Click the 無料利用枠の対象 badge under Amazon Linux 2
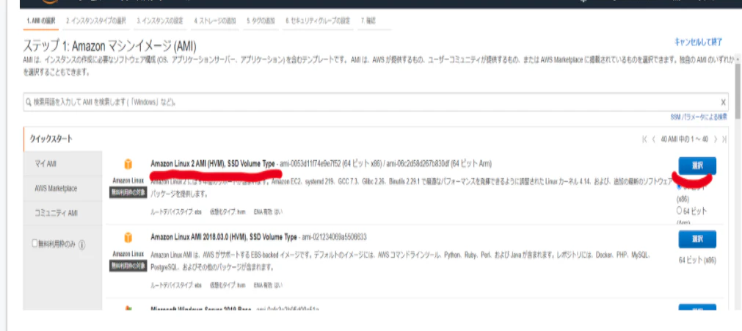Viewport: 742px width, 331px height. tap(128, 193)
